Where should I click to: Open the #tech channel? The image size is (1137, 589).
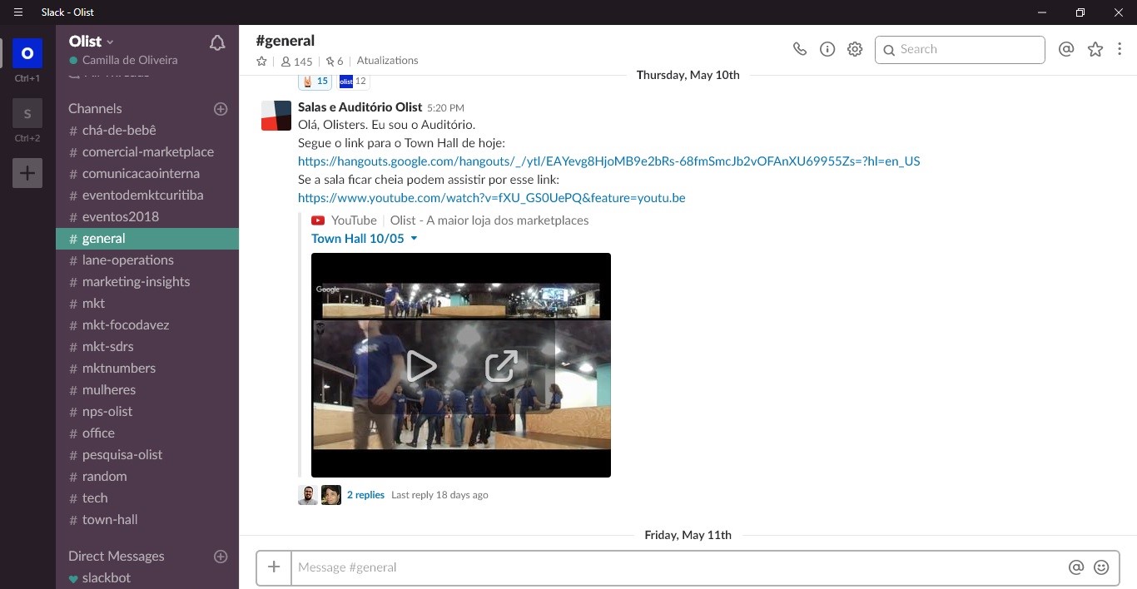pyautogui.click(x=147, y=498)
